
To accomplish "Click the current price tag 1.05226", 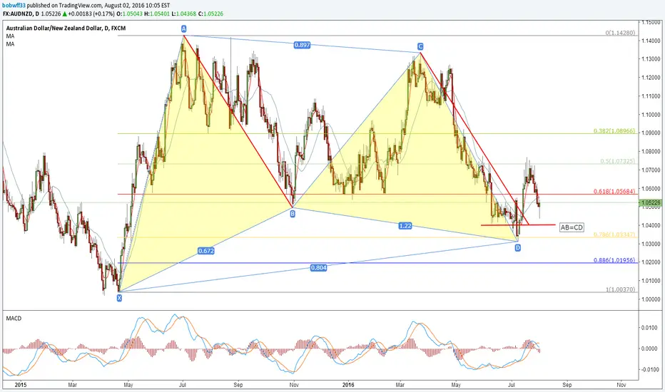I will 651,203.
